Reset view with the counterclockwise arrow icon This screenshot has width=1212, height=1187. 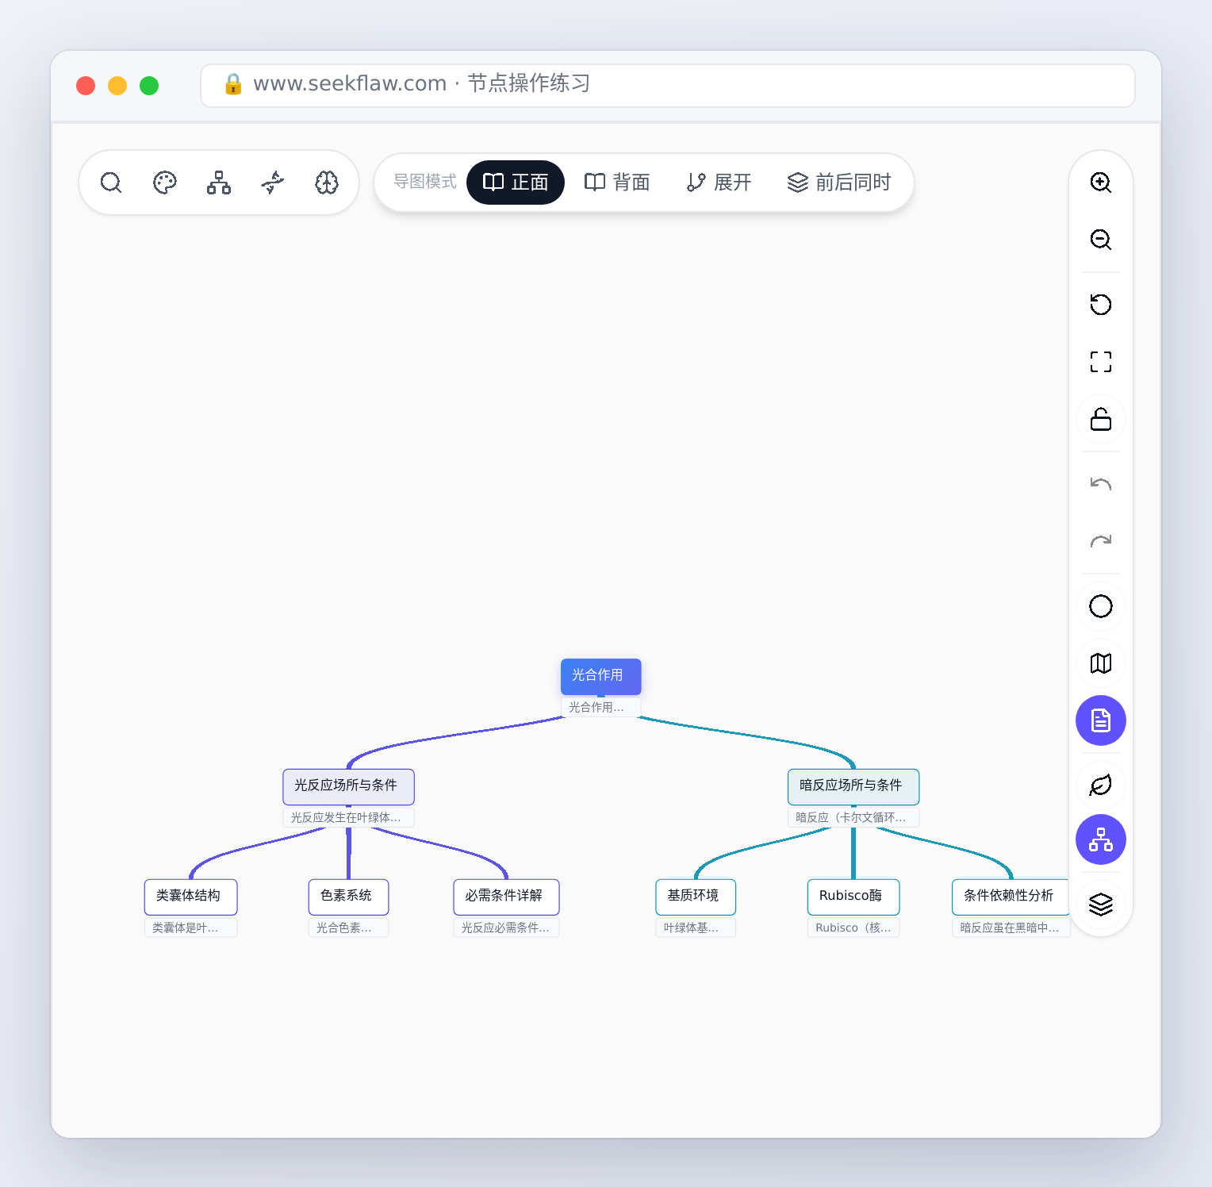[1101, 305]
